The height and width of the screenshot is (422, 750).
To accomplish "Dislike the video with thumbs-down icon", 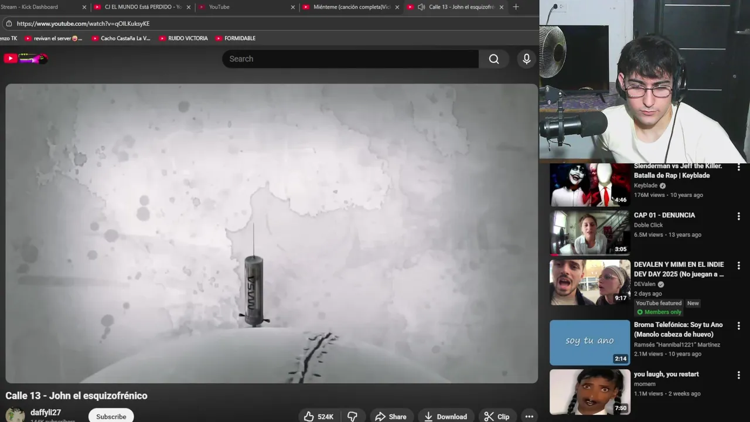I will coord(352,416).
